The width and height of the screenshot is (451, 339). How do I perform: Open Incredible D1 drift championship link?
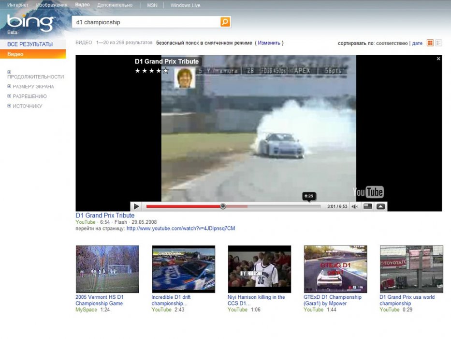171,300
